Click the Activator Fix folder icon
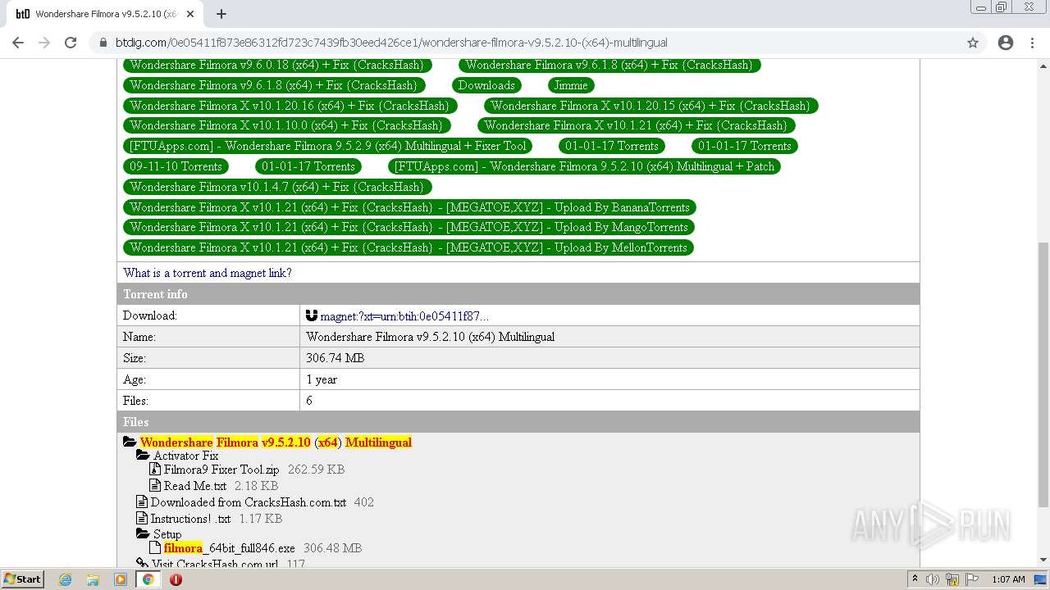Viewport: 1050px width, 590px height. [143, 456]
